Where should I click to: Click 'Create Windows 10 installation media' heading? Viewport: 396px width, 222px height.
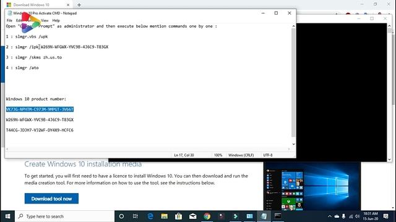point(83,164)
